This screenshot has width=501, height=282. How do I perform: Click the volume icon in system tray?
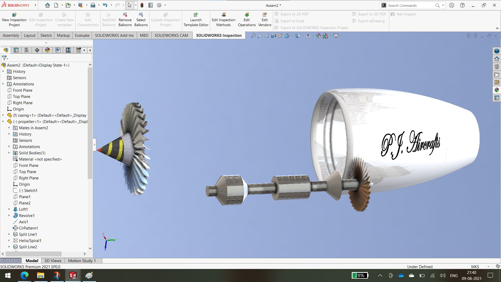tap(443, 275)
